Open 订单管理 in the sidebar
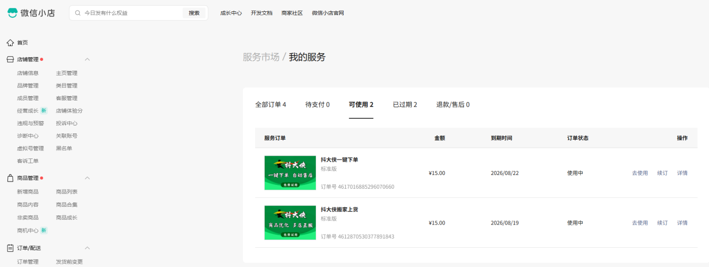 28,262
